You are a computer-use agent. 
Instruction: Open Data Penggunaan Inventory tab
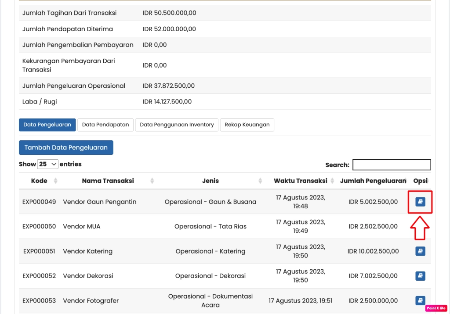[x=177, y=125]
